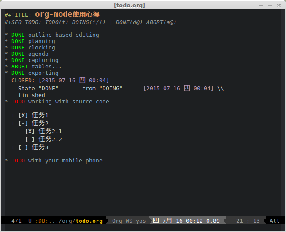This screenshot has height=232, width=286.
Task: Click the WS minor mode indicator
Action: tap(129, 221)
